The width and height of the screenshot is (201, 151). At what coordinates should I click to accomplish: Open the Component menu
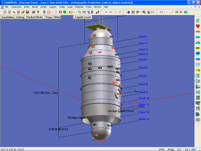point(16,7)
